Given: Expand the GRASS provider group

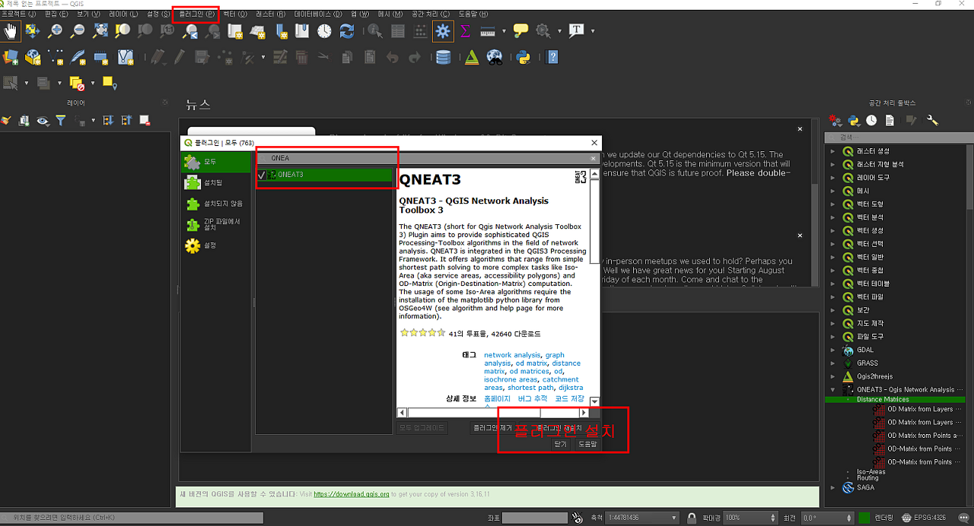Looking at the screenshot, I should tap(832, 363).
